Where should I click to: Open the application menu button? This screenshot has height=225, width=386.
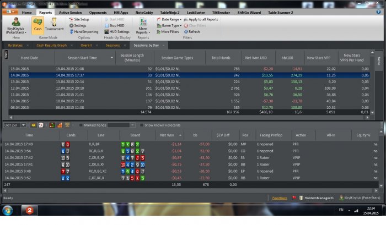10,12
